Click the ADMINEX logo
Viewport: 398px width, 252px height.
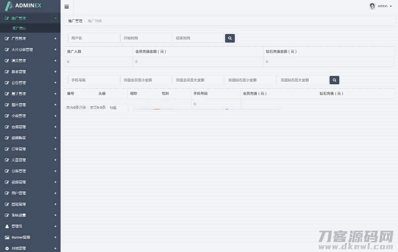pyautogui.click(x=24, y=6)
